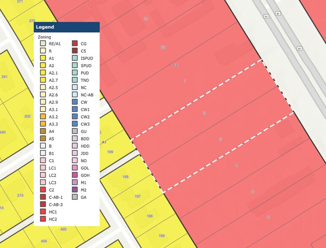Select yellow parcel 197
The image size is (326, 248).
(138, 196)
